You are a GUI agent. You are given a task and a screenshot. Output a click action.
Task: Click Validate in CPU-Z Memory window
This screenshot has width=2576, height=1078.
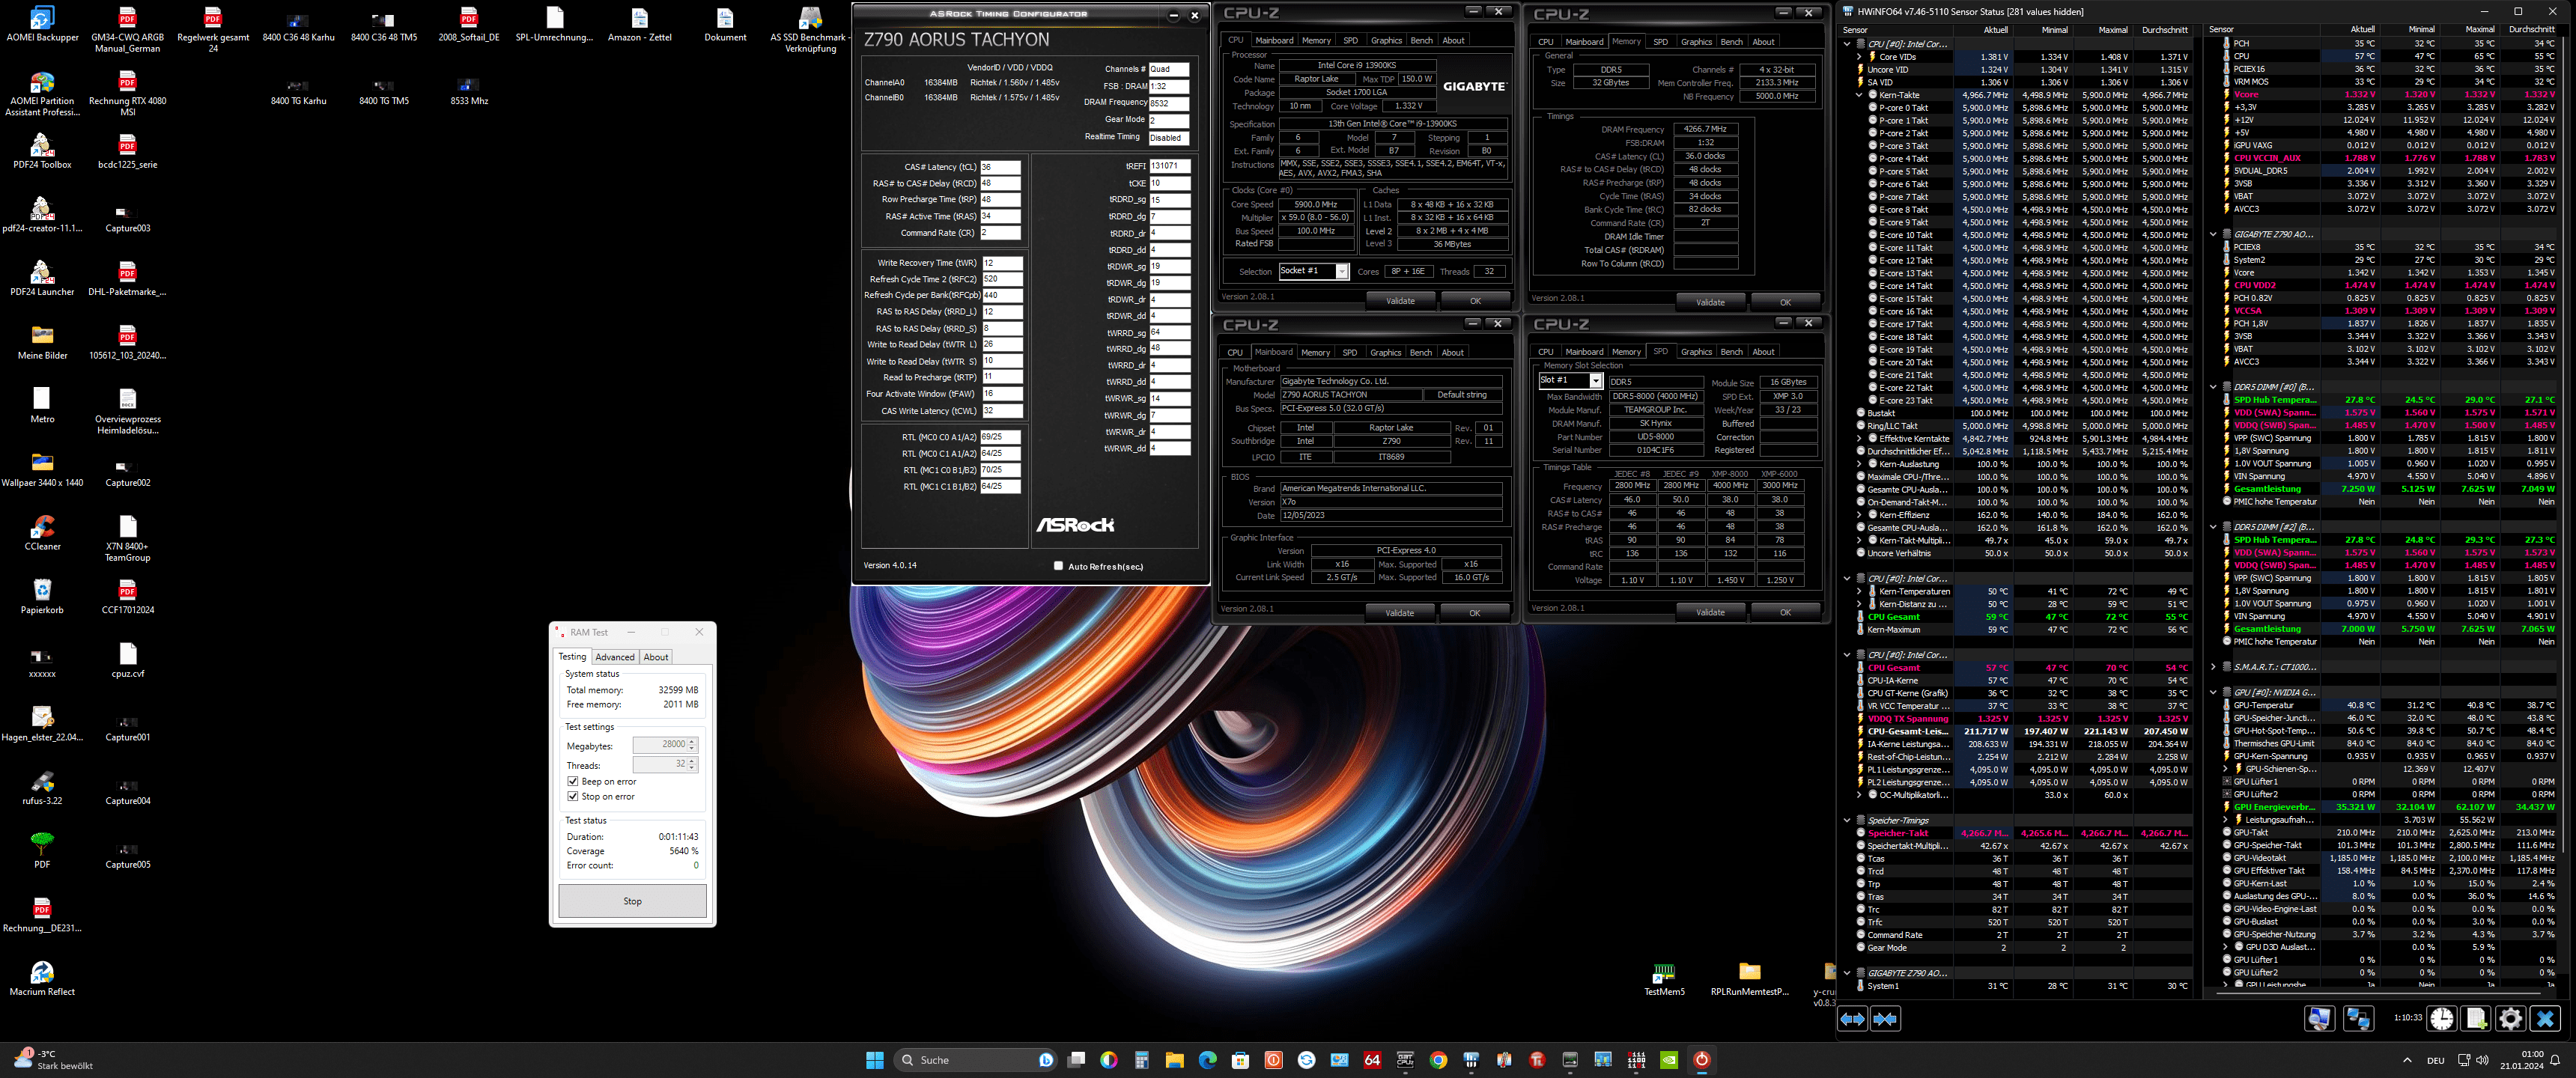(1710, 302)
